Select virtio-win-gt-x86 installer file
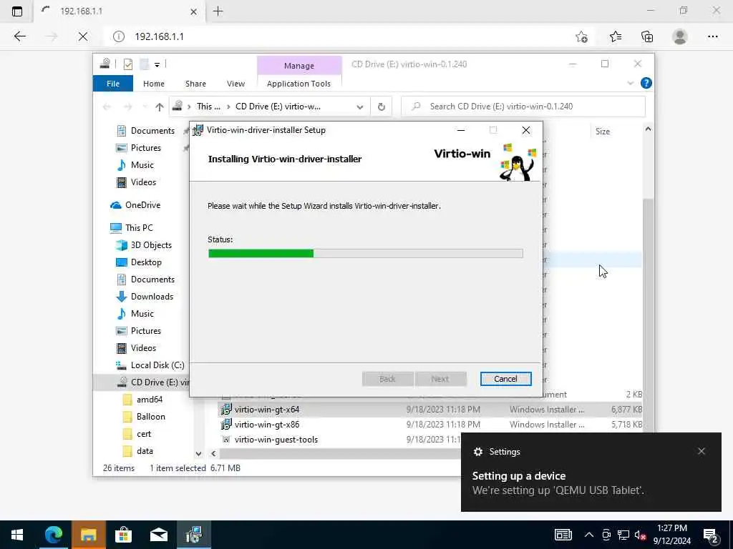This screenshot has height=549, width=733. click(267, 425)
